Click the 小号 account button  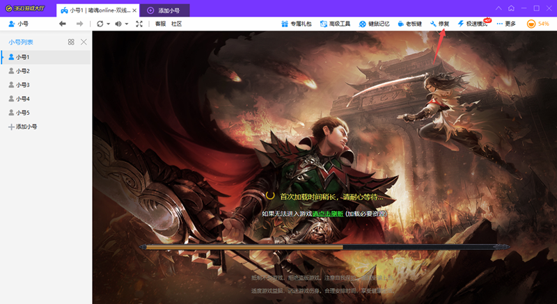pos(19,24)
